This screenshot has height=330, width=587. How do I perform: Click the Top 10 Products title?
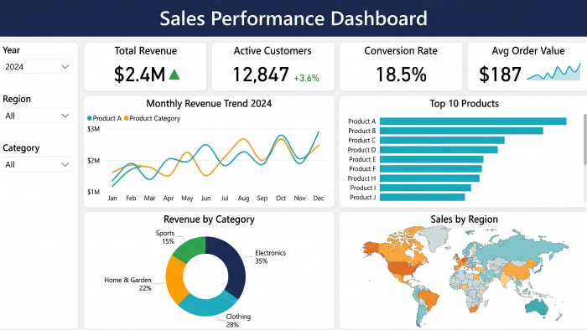coord(465,104)
